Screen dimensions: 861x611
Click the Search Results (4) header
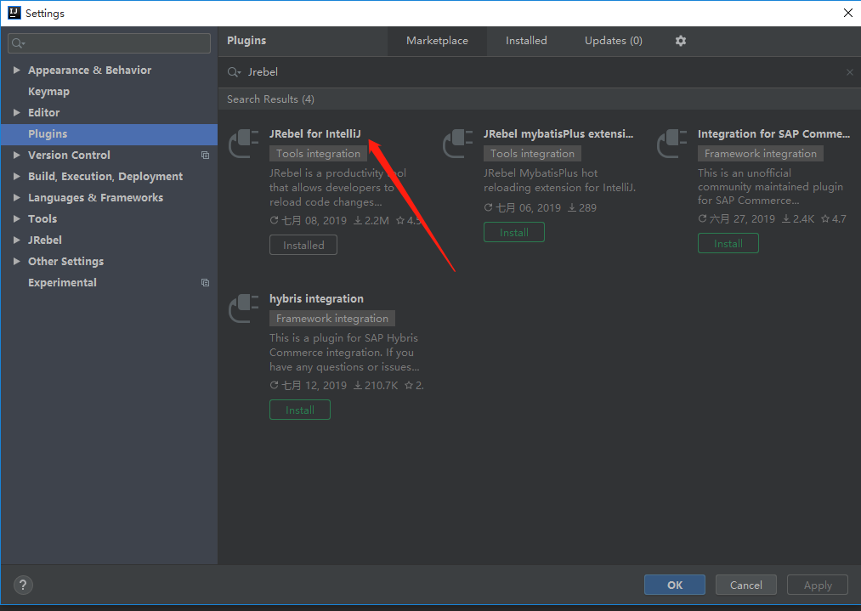click(271, 99)
